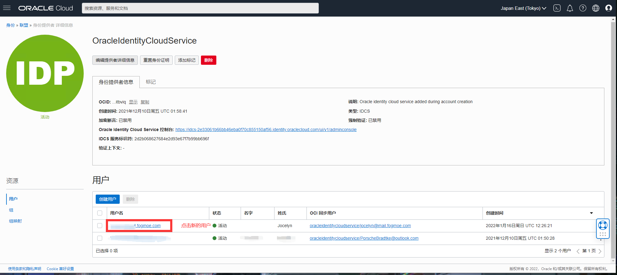Focus the 搜索资源、服务和文档 search field
This screenshot has width=617, height=275.
(x=200, y=8)
